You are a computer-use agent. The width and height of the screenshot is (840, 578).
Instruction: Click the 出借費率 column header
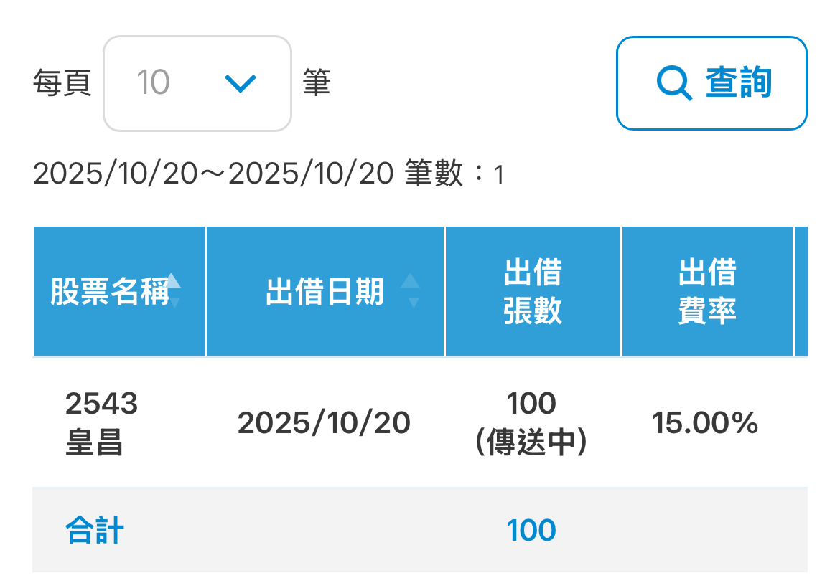pyautogui.click(x=707, y=292)
